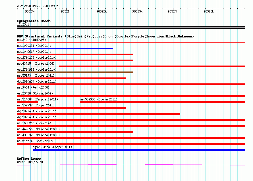Click the gray 12q23.1 cytogenetic band bar

pyautogui.click(x=131, y=28)
